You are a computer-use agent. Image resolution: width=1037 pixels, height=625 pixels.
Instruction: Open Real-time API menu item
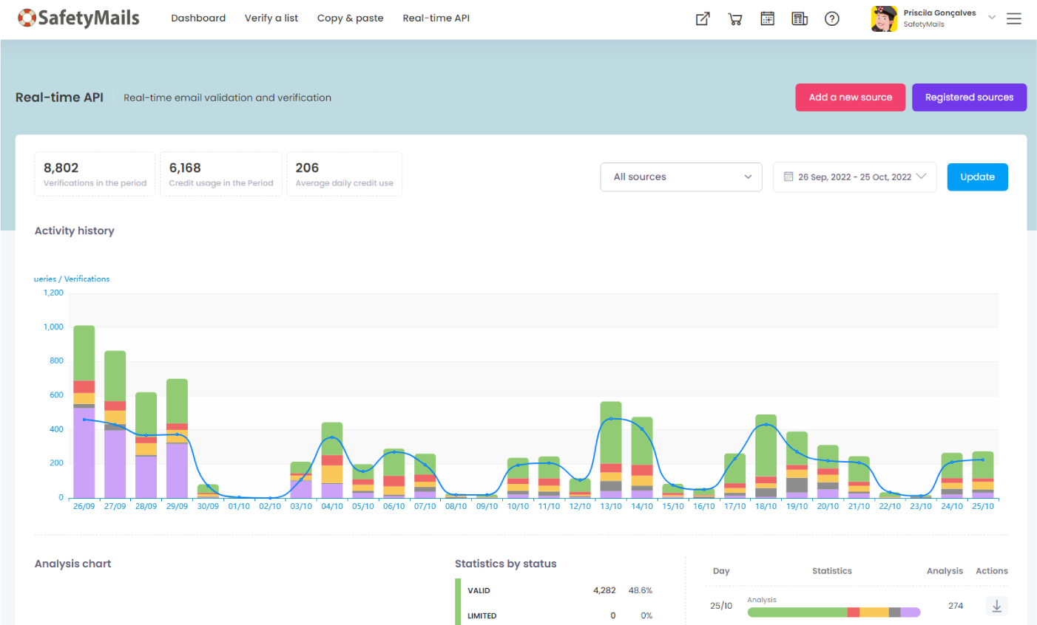(x=436, y=18)
